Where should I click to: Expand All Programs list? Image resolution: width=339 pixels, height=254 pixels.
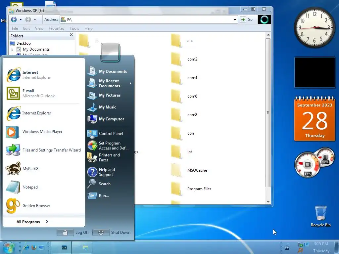[x=32, y=222]
